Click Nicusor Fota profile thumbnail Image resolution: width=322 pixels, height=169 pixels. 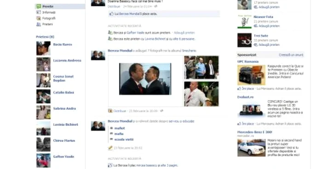coord(244,21)
